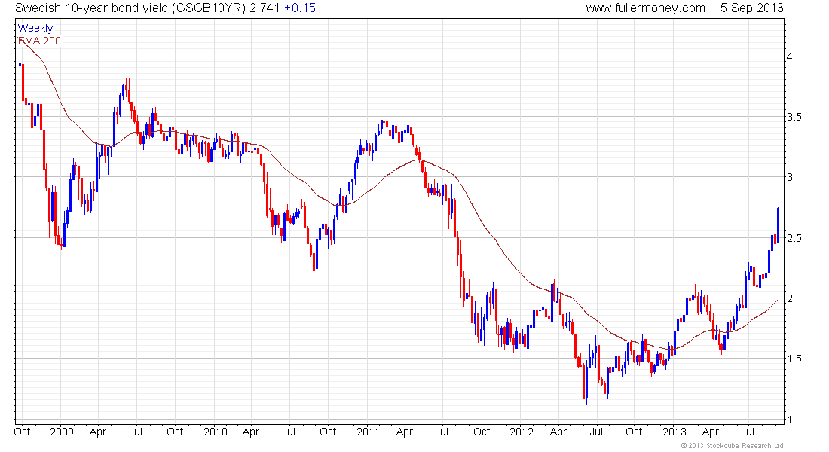Click the www.fullermoney.com website text
This screenshot has width=829, height=452.
pyautogui.click(x=645, y=8)
